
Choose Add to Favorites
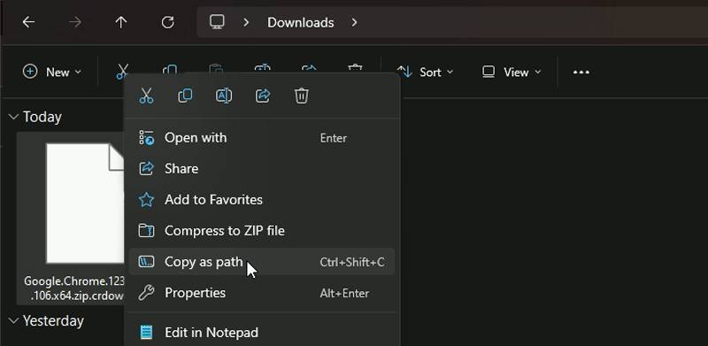click(x=262, y=200)
